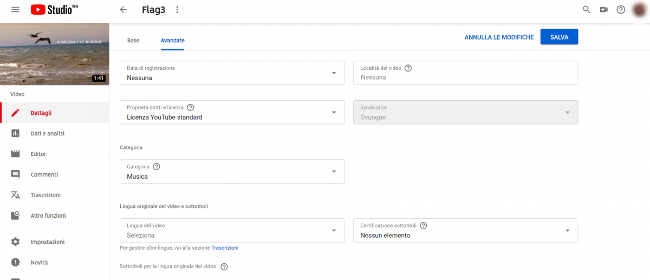Screen dimensions: 650x280
Task: Click the help icon beside Località del video
Action: coord(408,68)
